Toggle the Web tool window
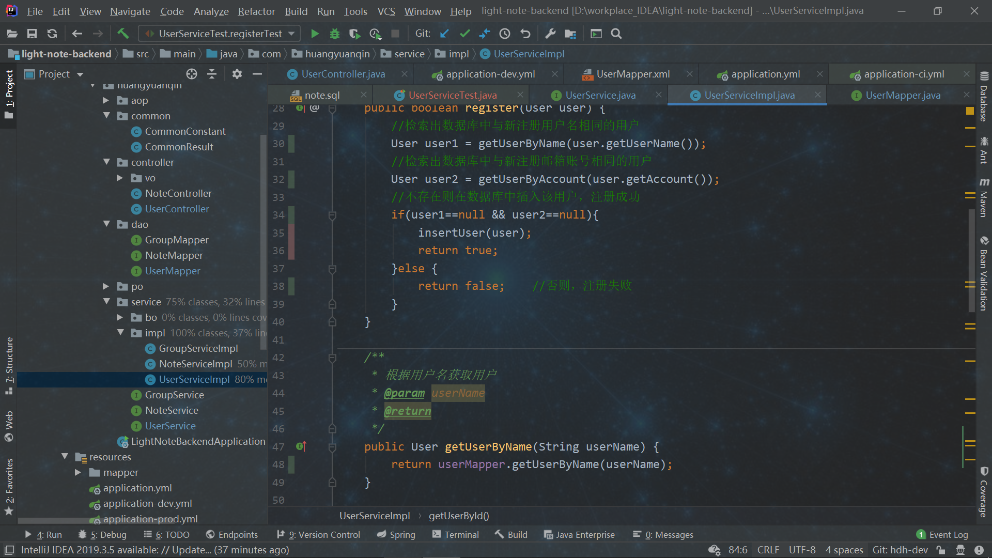The height and width of the screenshot is (558, 992). 9,426
